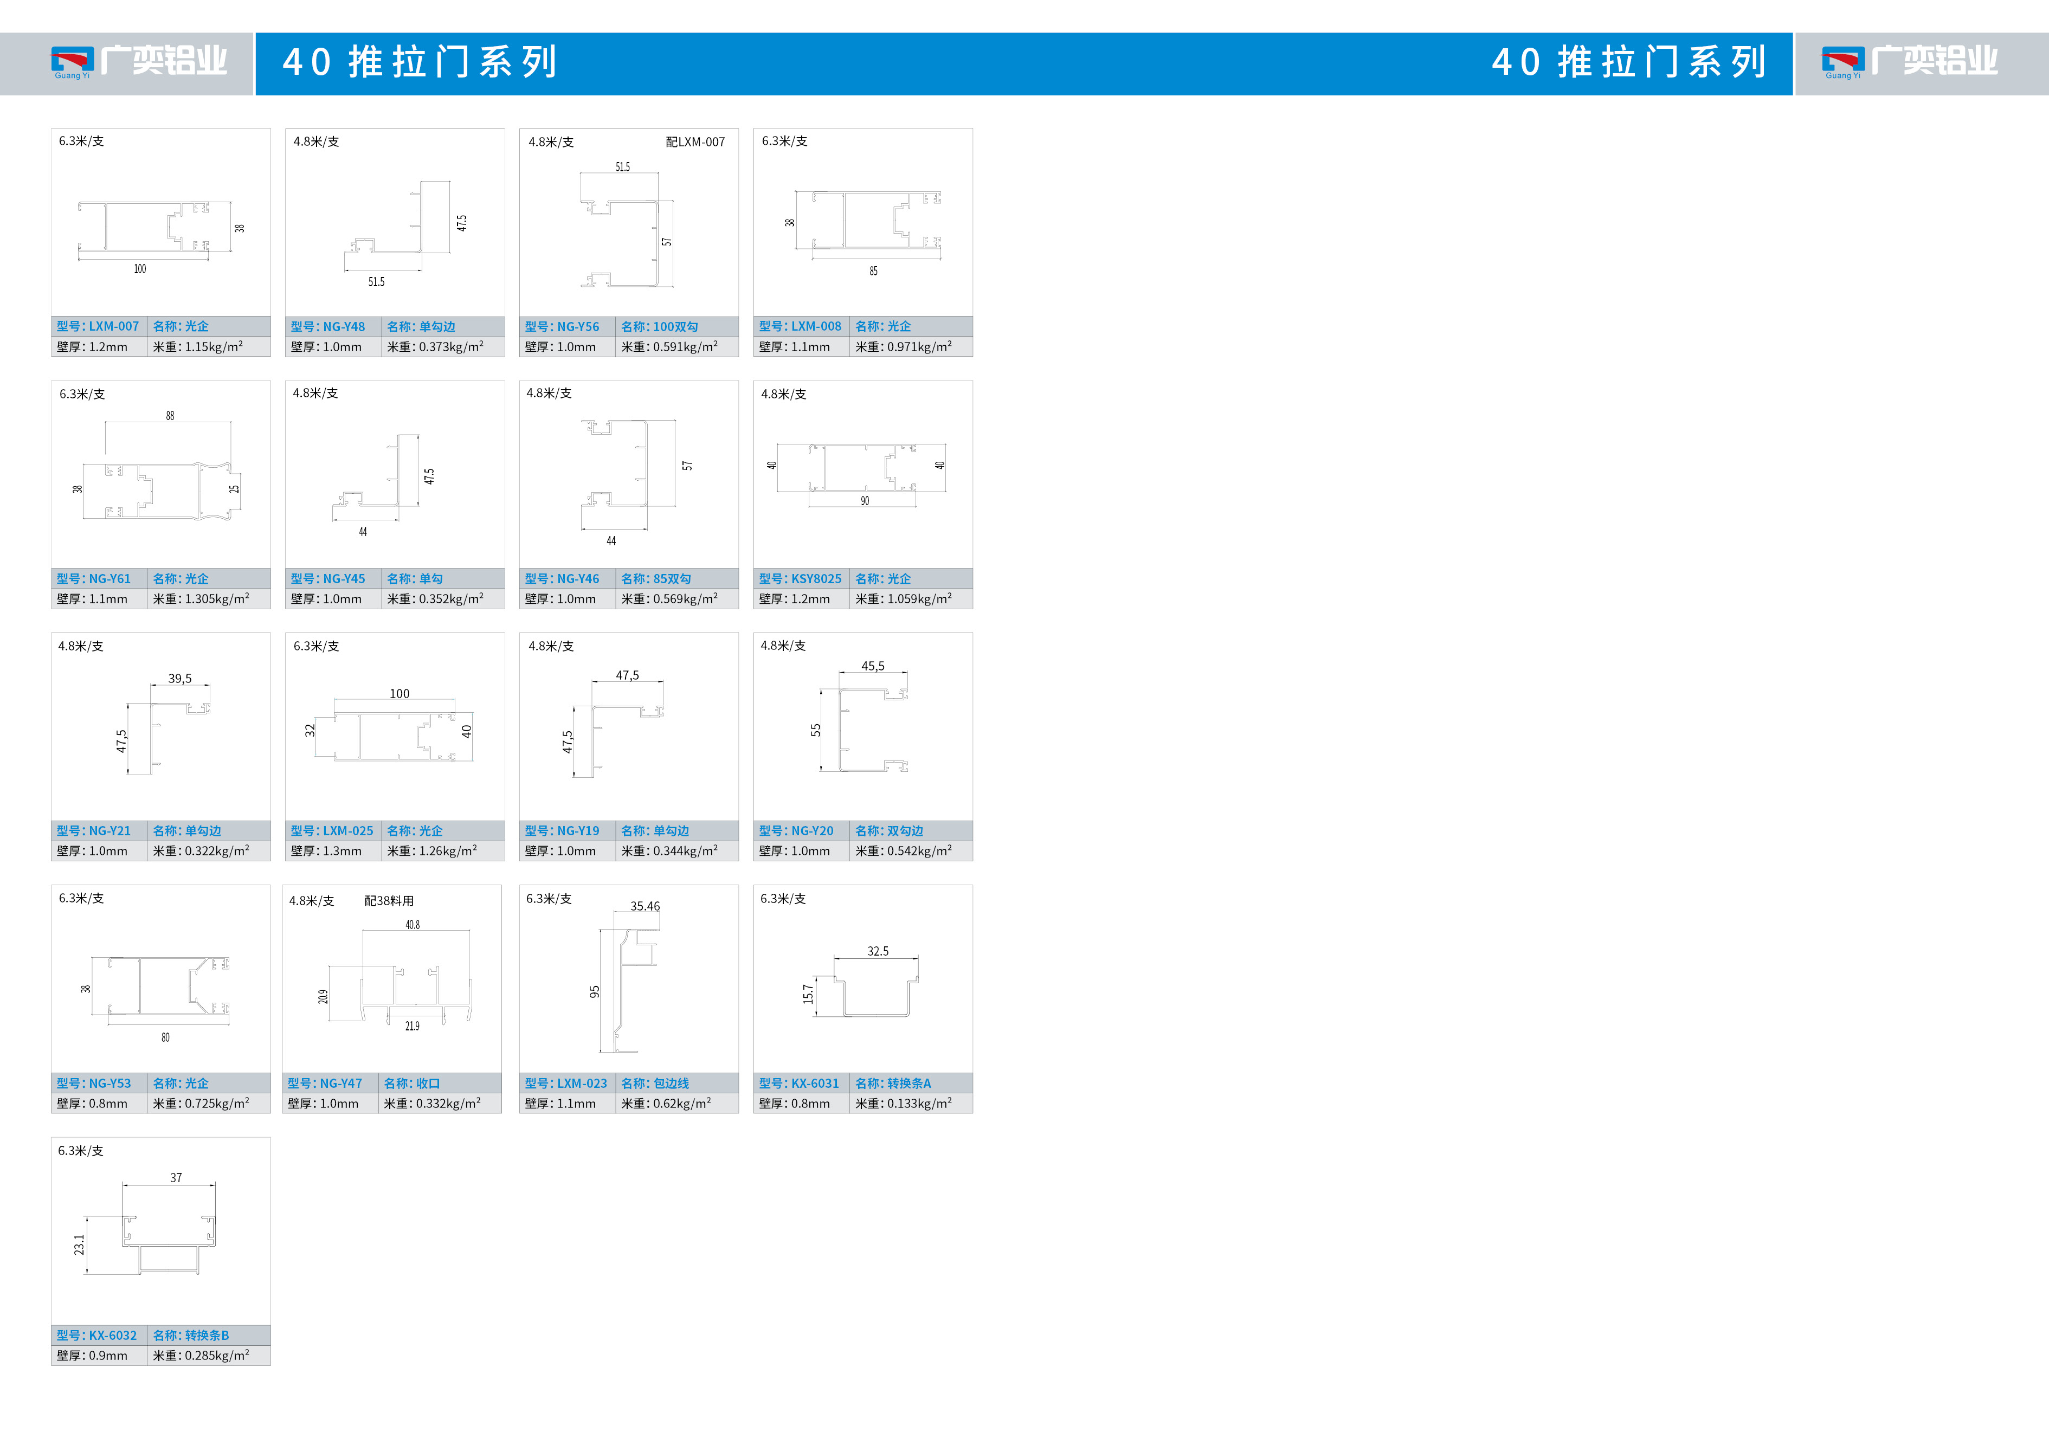This screenshot has height=1451, width=2049.
Task: Click the '型号: NG-Y45' label
Action: pos(328,579)
